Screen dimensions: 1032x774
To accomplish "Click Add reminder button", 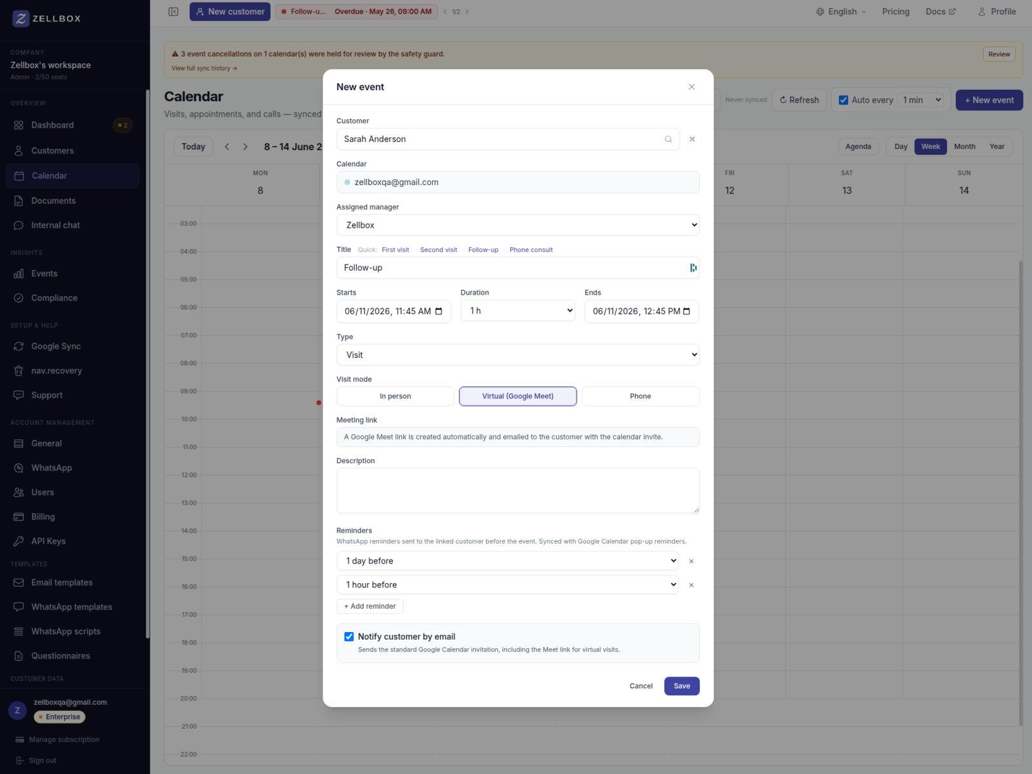I will [370, 606].
